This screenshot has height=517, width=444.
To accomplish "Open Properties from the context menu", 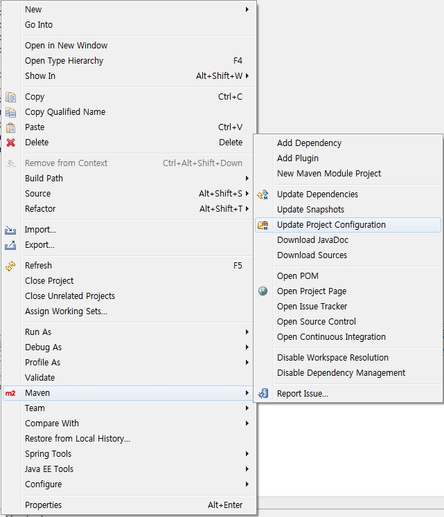I will 43,505.
